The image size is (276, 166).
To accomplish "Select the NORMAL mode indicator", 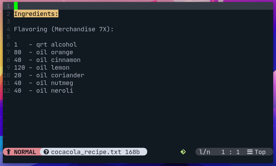I will (21, 152).
